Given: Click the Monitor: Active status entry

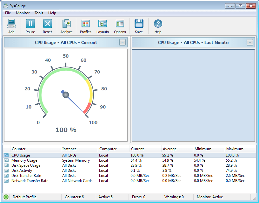Looking at the screenshot, I should tap(210, 197).
